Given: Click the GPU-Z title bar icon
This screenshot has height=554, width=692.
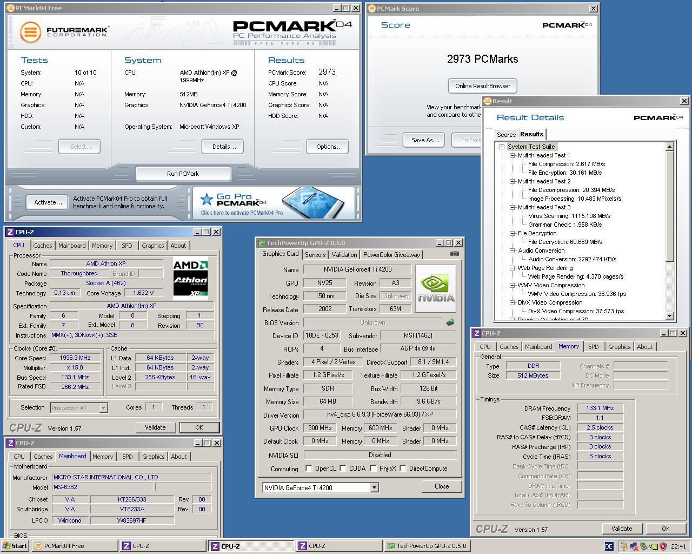Looking at the screenshot, I should point(262,243).
